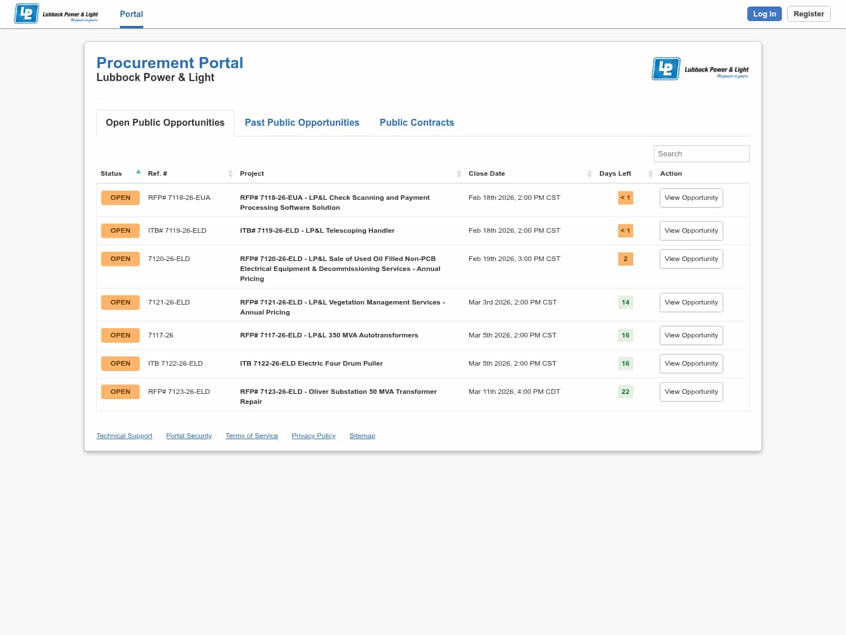The width and height of the screenshot is (846, 635).
Task: Click the Lubbock Power & Light navbar logo
Action: (x=56, y=14)
